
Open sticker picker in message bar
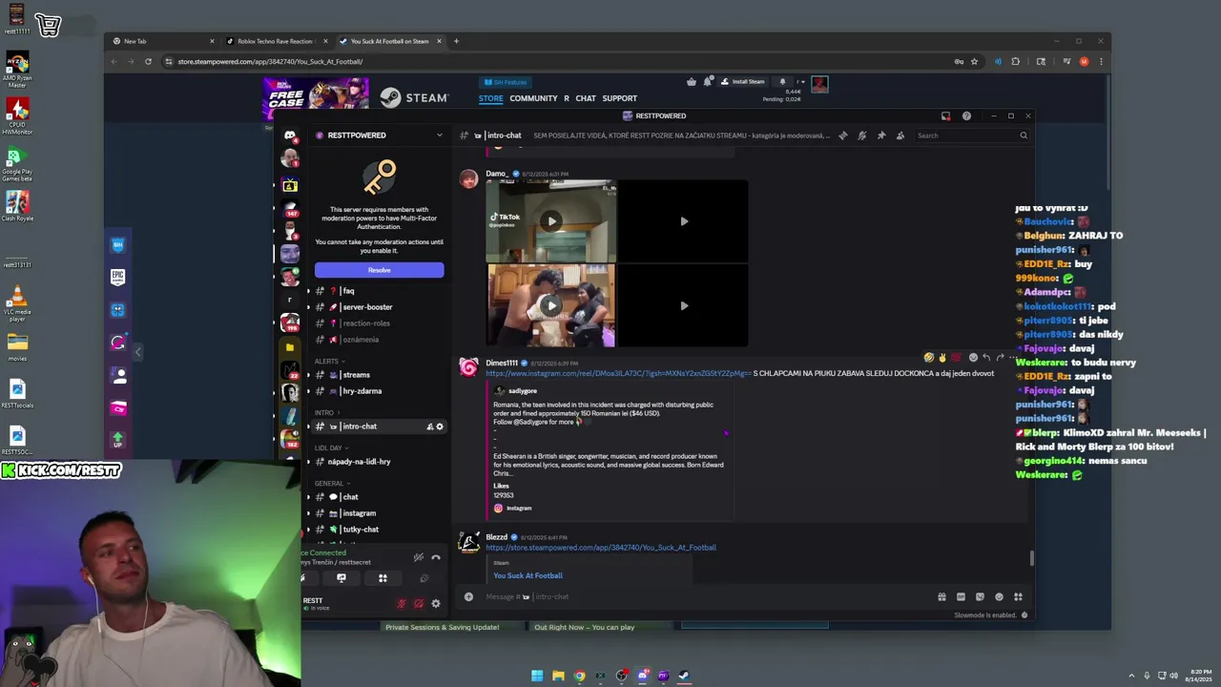[x=980, y=597]
